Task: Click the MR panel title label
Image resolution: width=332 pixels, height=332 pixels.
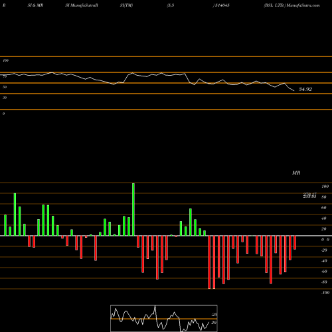Action: click(x=296, y=173)
